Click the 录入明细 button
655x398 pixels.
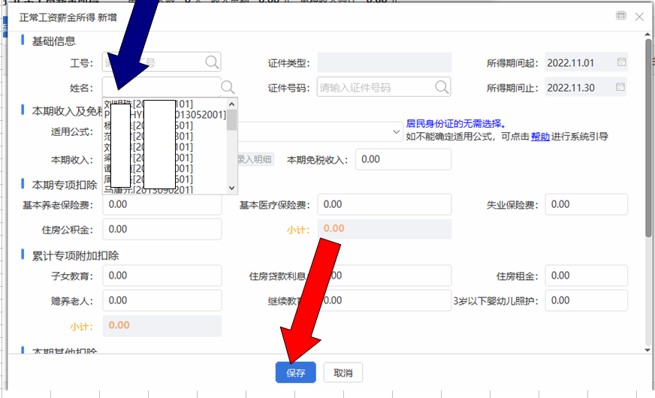(x=255, y=159)
